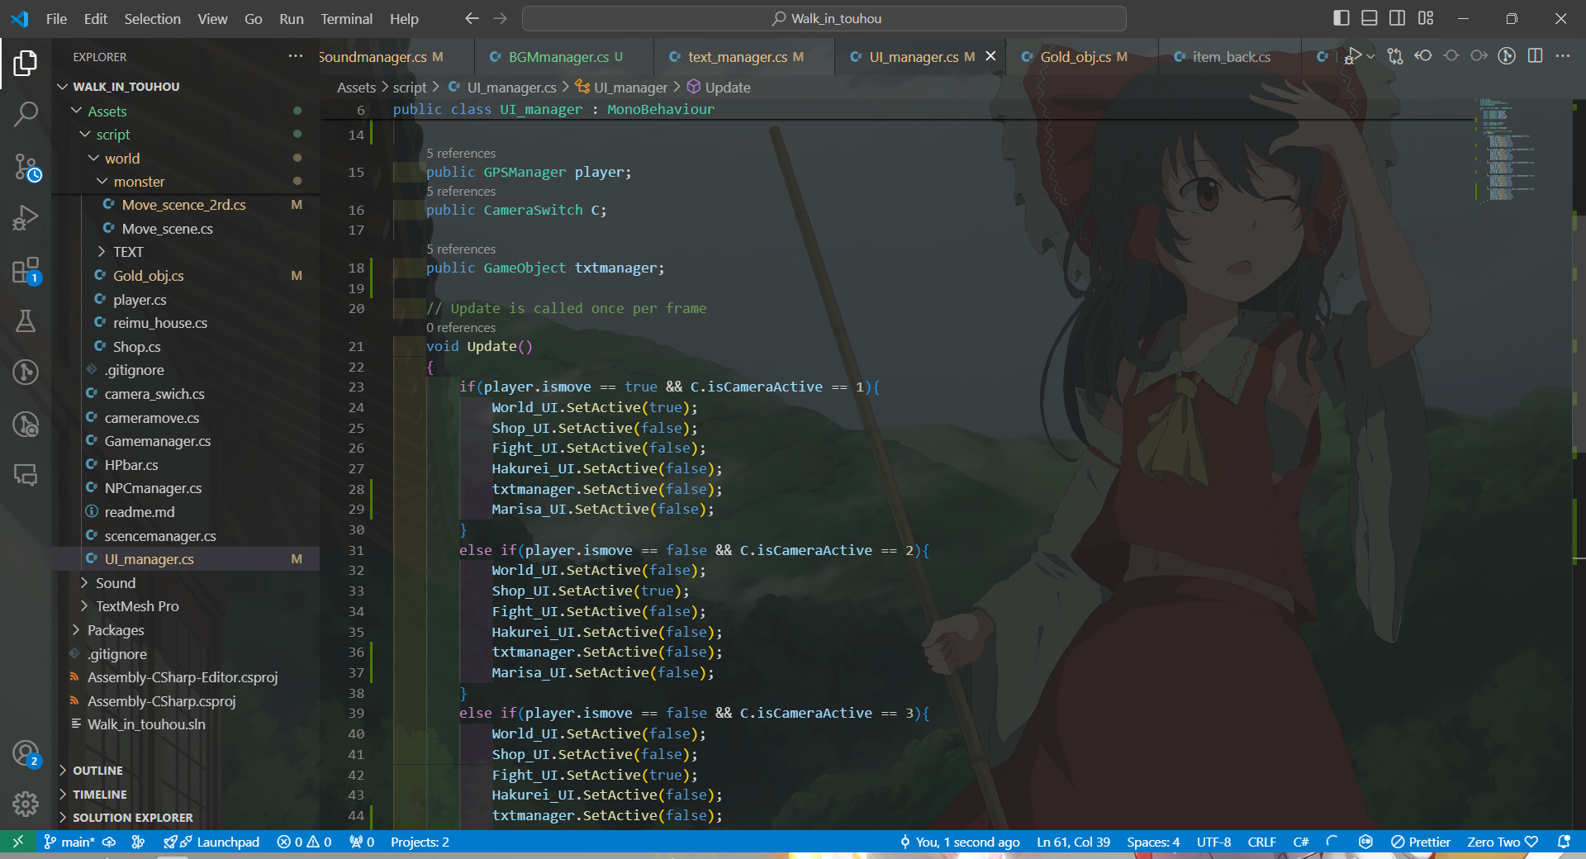Click the broadcast ports indicator in status bar
The width and height of the screenshot is (1586, 859).
[x=362, y=842]
